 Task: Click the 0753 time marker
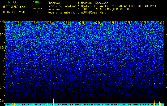click(50, 23)
